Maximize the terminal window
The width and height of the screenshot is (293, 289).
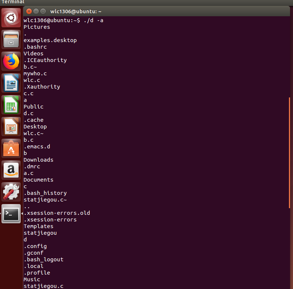(x=43, y=11)
